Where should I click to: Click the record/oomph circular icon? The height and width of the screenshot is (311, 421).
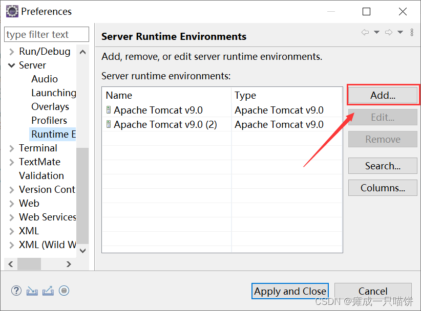click(64, 291)
